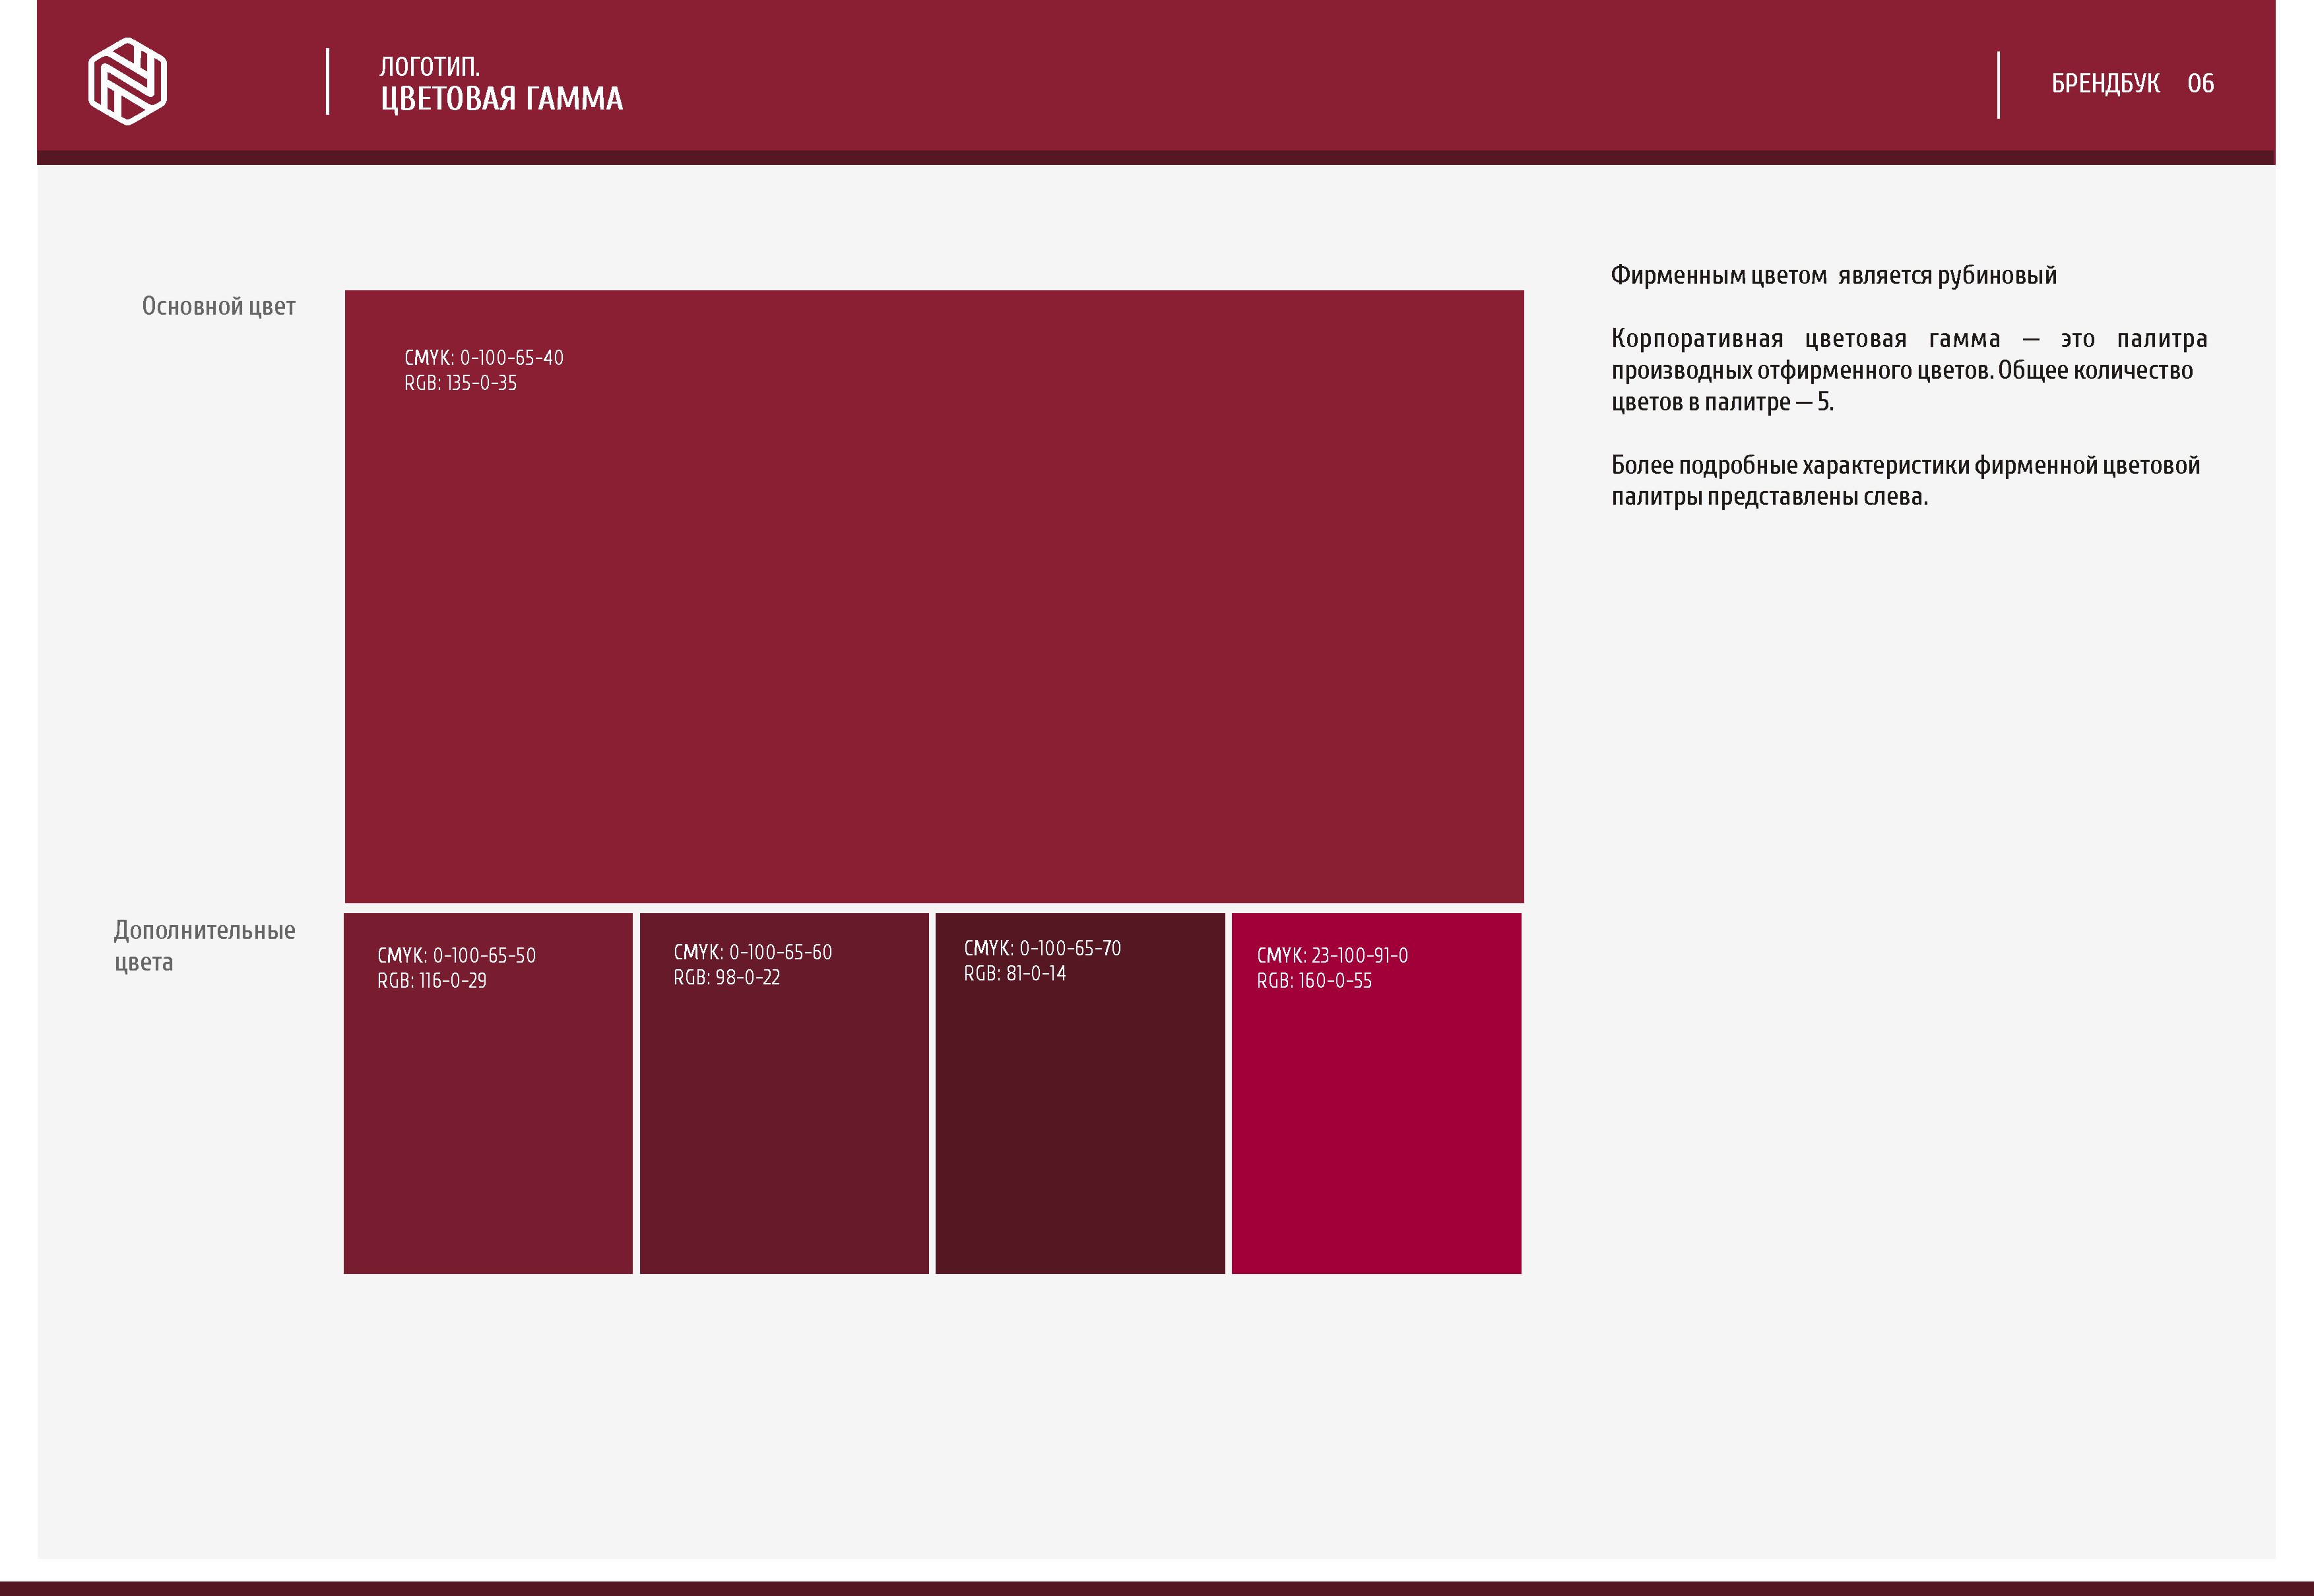Click sentence 'Фирменным цветом является рубиновый'
The height and width of the screenshot is (1596, 2314).
coord(1833,275)
